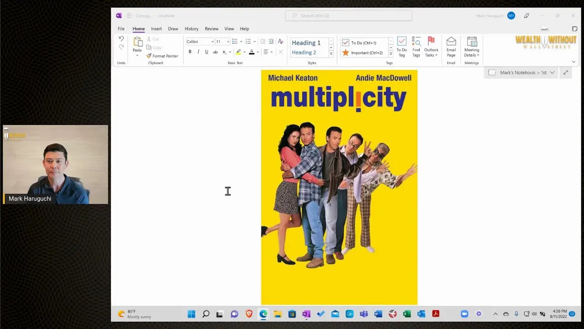Click Email Page button

[x=451, y=47]
